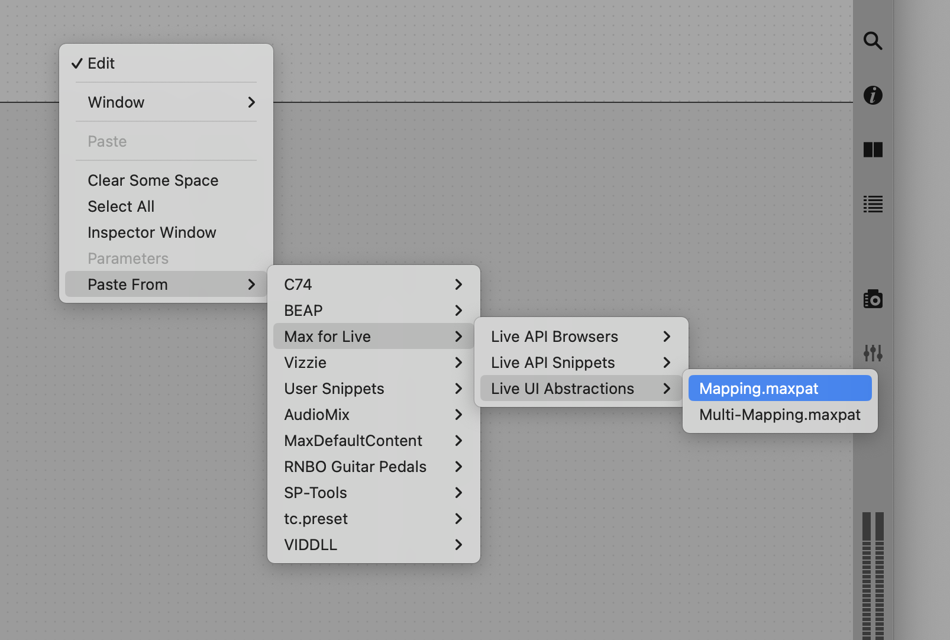
Task: Open the mixer sliders sidebar icon
Action: (x=873, y=353)
